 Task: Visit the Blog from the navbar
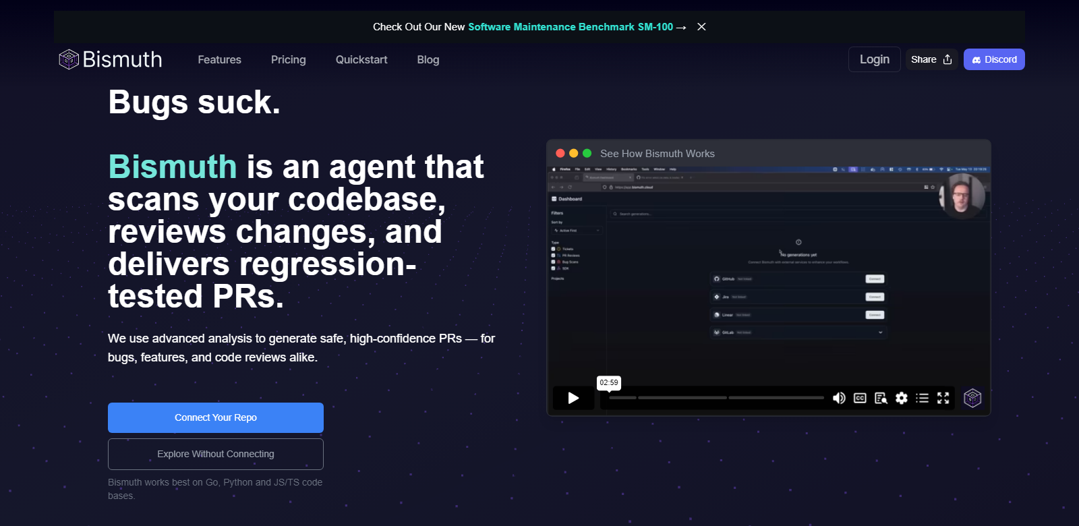428,59
